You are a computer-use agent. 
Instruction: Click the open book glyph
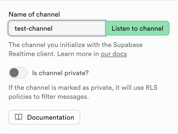(19, 117)
